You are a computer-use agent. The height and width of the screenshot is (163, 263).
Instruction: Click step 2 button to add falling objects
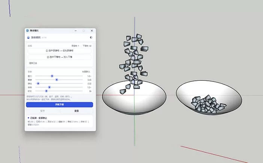tap(59, 57)
